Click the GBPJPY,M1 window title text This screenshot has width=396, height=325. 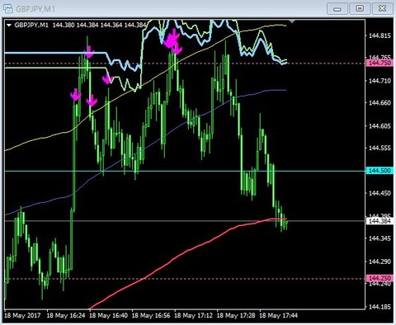35,9
